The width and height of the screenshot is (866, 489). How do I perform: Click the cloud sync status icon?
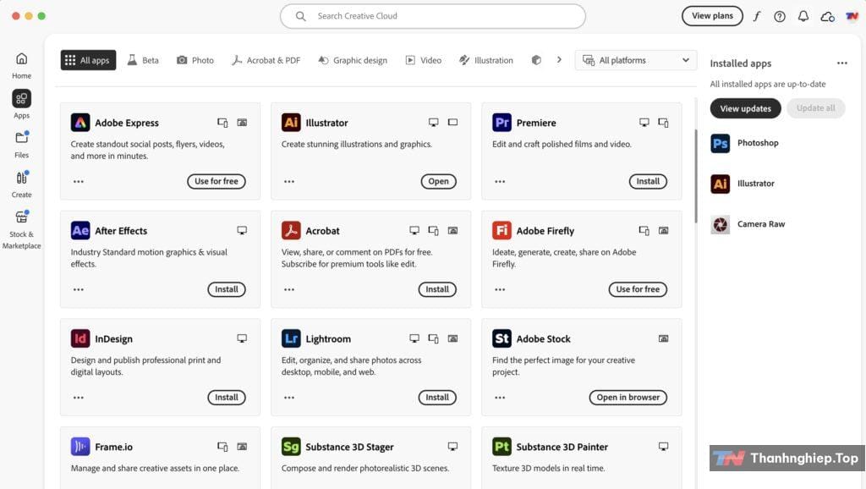pyautogui.click(x=827, y=16)
